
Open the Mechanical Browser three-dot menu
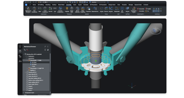point(48,47)
